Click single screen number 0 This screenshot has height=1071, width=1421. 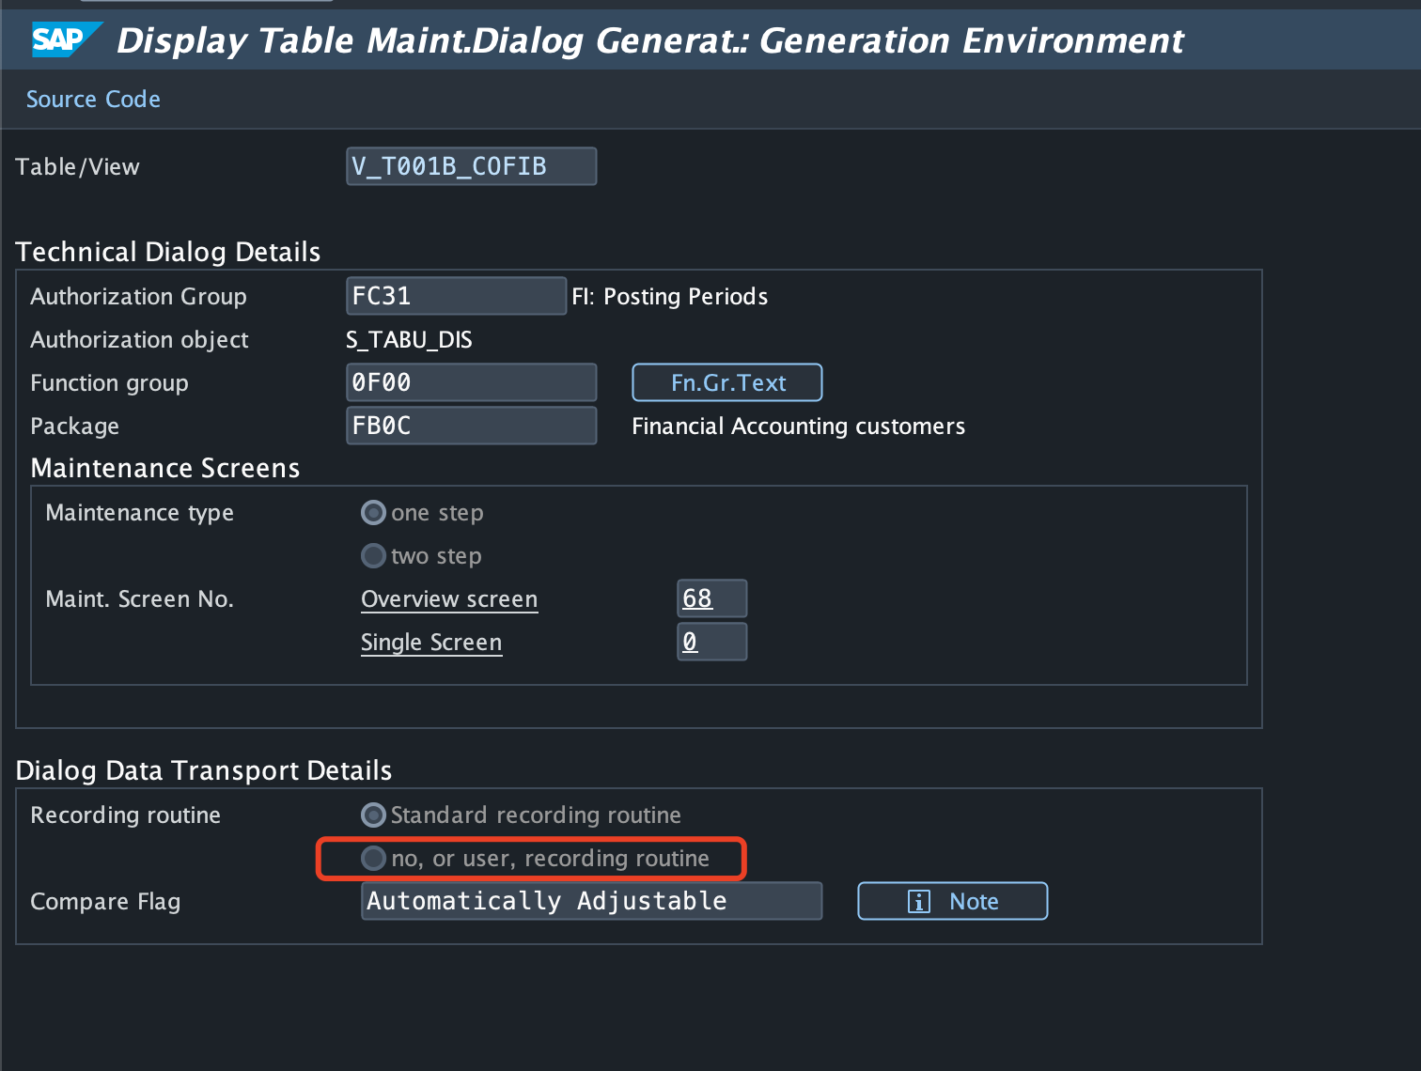[711, 642]
